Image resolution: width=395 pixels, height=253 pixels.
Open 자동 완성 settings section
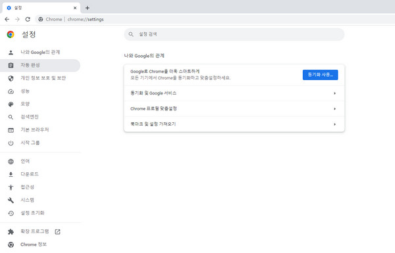coord(40,66)
